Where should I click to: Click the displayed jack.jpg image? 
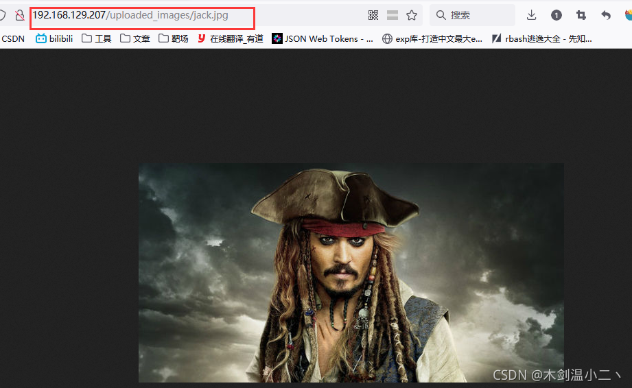pyautogui.click(x=351, y=272)
